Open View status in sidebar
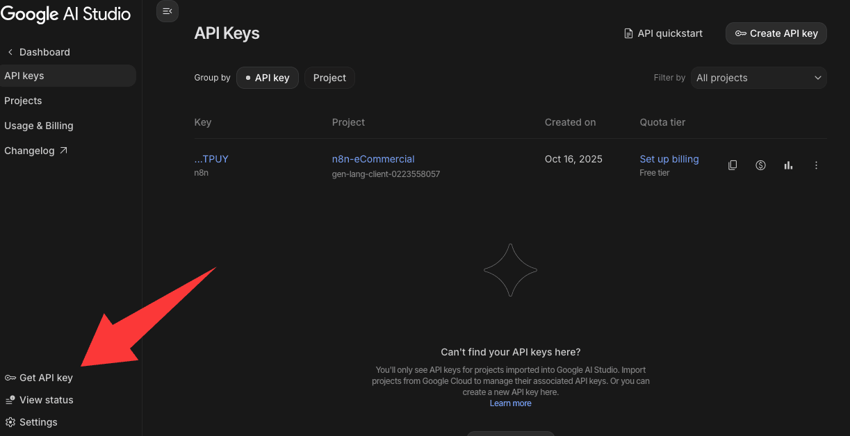850x436 pixels. [x=39, y=400]
